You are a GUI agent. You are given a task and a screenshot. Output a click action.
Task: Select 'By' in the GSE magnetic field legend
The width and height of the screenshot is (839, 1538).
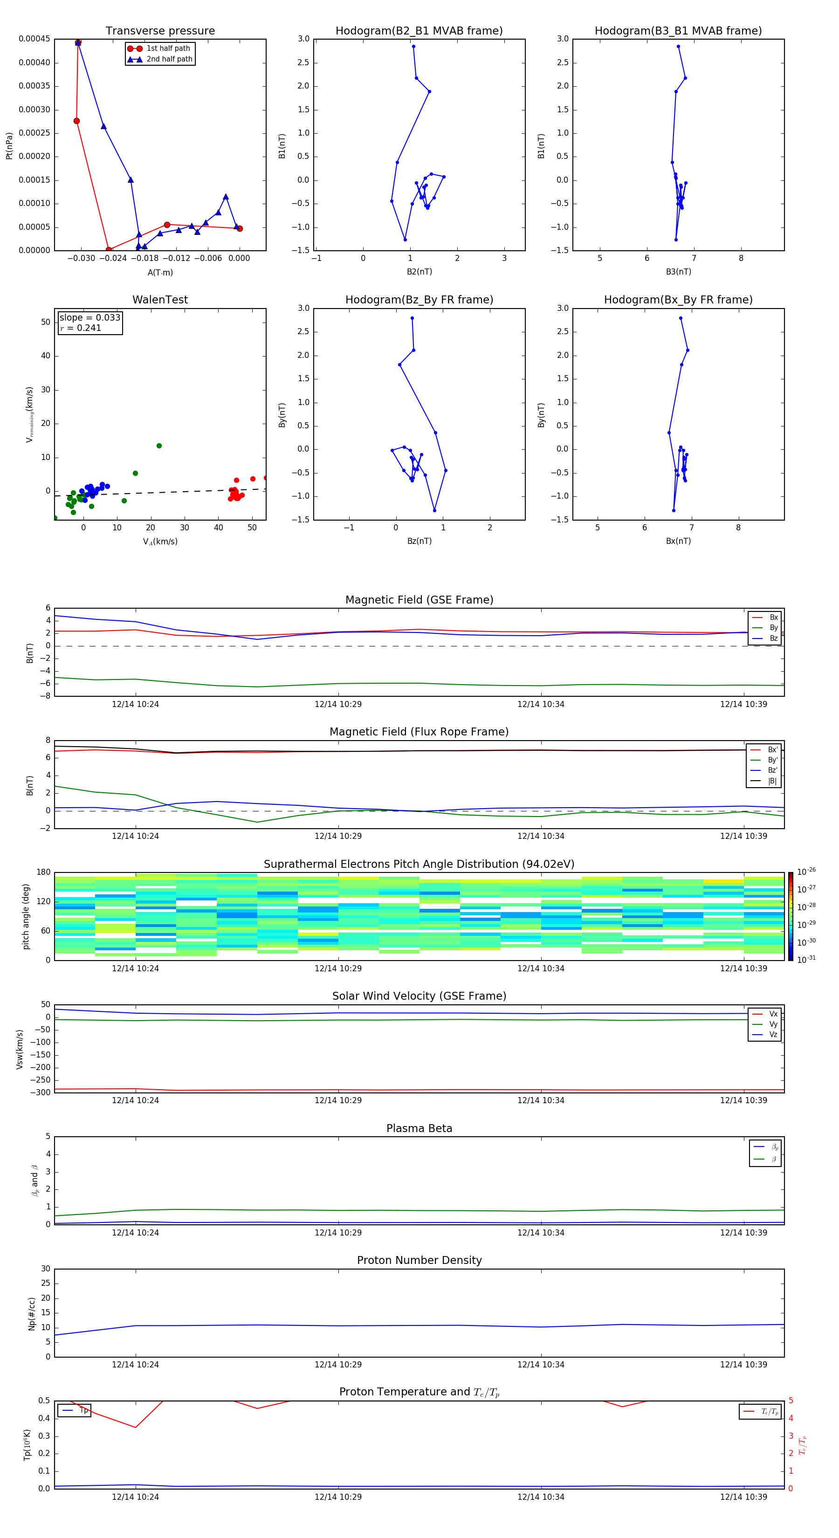(x=765, y=627)
